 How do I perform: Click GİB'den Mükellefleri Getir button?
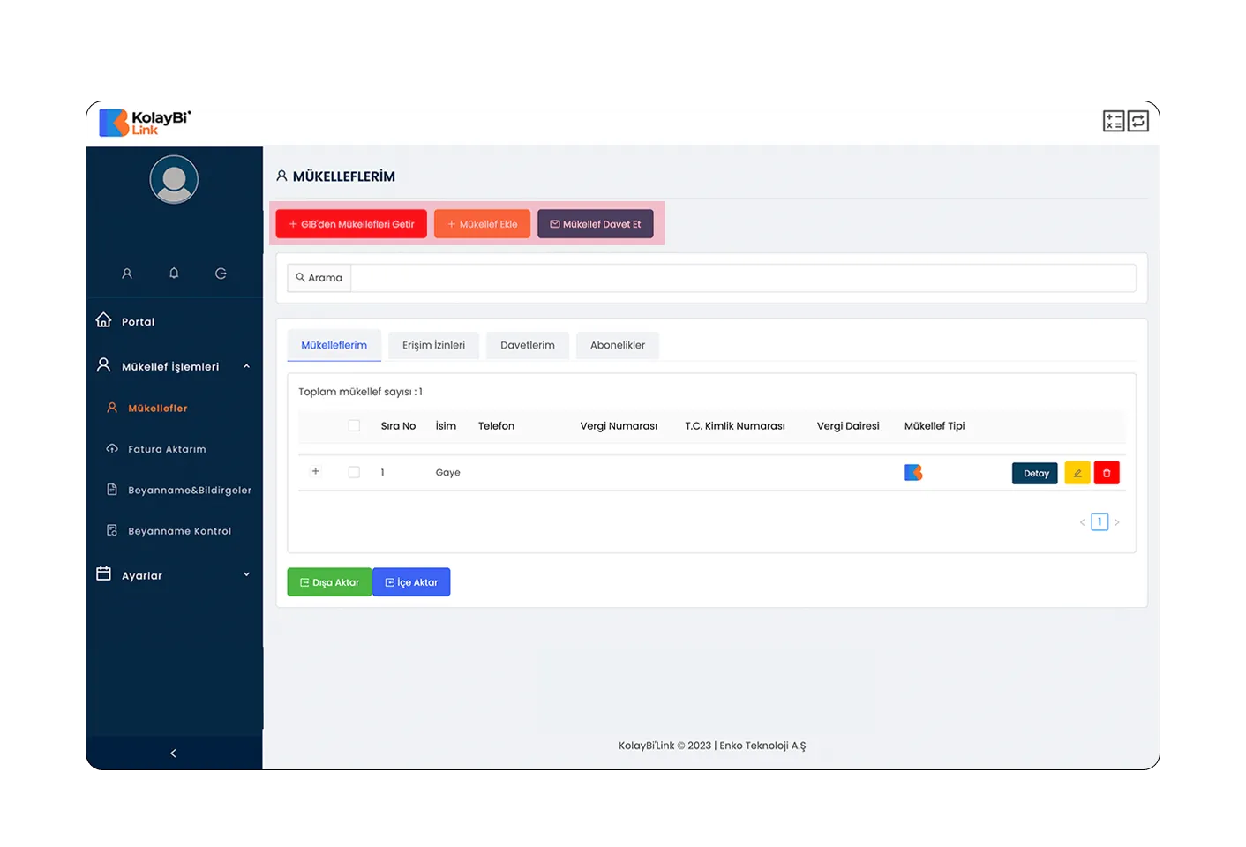tap(351, 224)
